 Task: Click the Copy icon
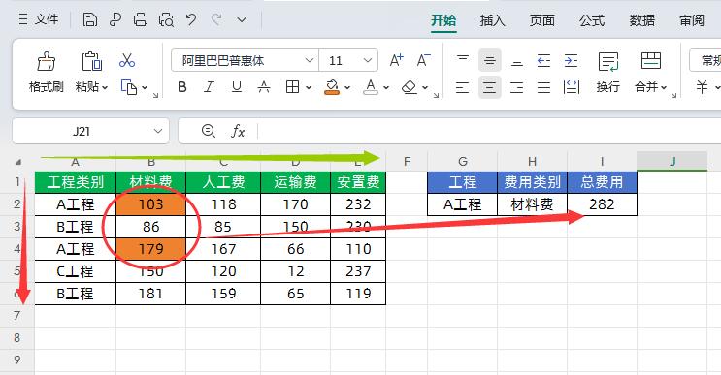click(129, 87)
